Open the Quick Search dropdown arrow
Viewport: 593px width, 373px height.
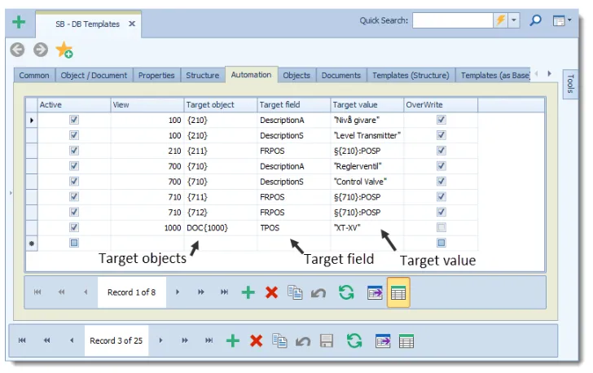(513, 20)
